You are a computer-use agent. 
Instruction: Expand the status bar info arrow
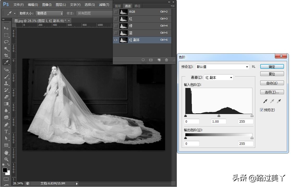(x=77, y=183)
